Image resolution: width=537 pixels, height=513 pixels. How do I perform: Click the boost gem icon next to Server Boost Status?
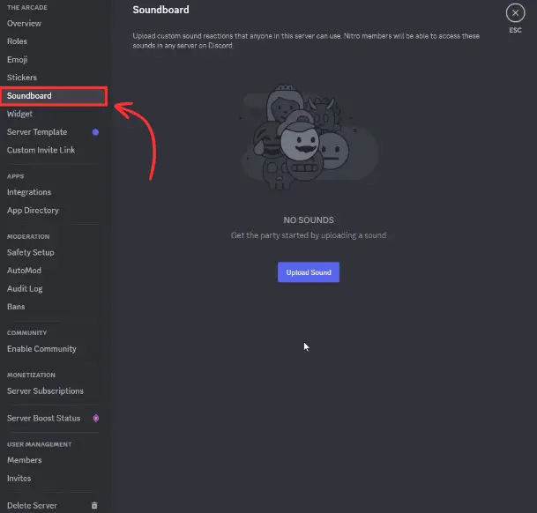point(96,418)
